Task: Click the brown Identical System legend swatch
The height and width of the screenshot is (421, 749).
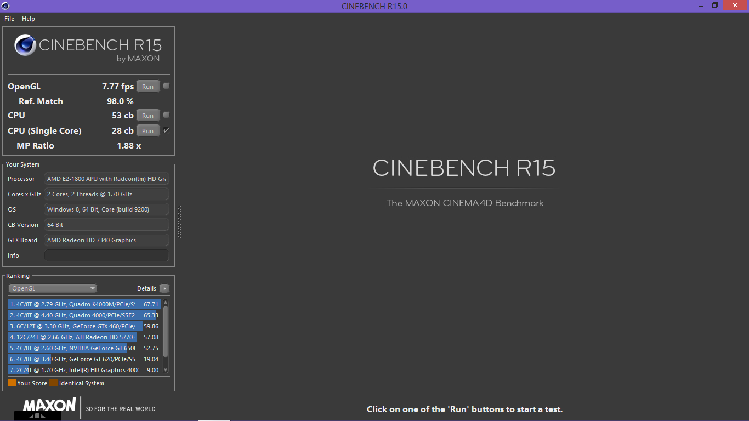Action: pyautogui.click(x=53, y=383)
